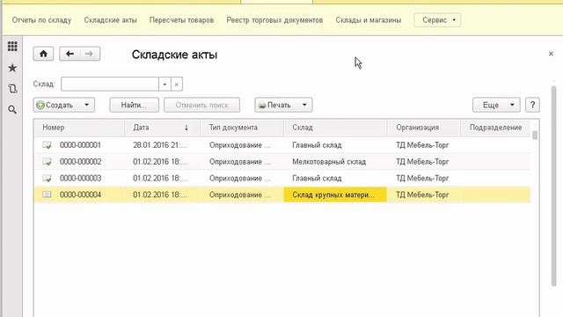The image size is (563, 317).
Task: Open Реестр торговых документов
Action: (x=274, y=20)
